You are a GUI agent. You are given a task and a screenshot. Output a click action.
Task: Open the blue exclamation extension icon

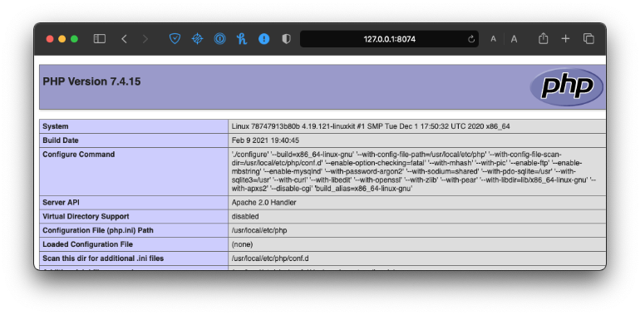264,39
